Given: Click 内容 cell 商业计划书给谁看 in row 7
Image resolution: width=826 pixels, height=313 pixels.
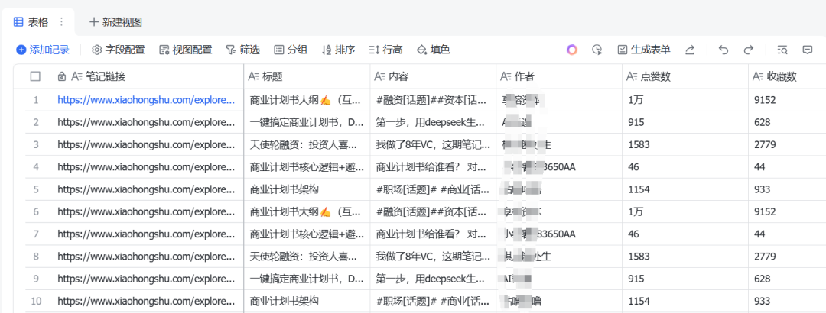Looking at the screenshot, I should [x=433, y=234].
